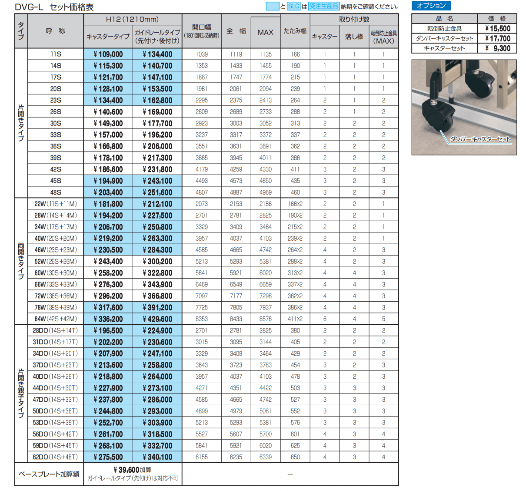Click the 84W(42S+42M) row name
Image resolution: width=526 pixels, height=491 pixels.
click(x=56, y=319)
